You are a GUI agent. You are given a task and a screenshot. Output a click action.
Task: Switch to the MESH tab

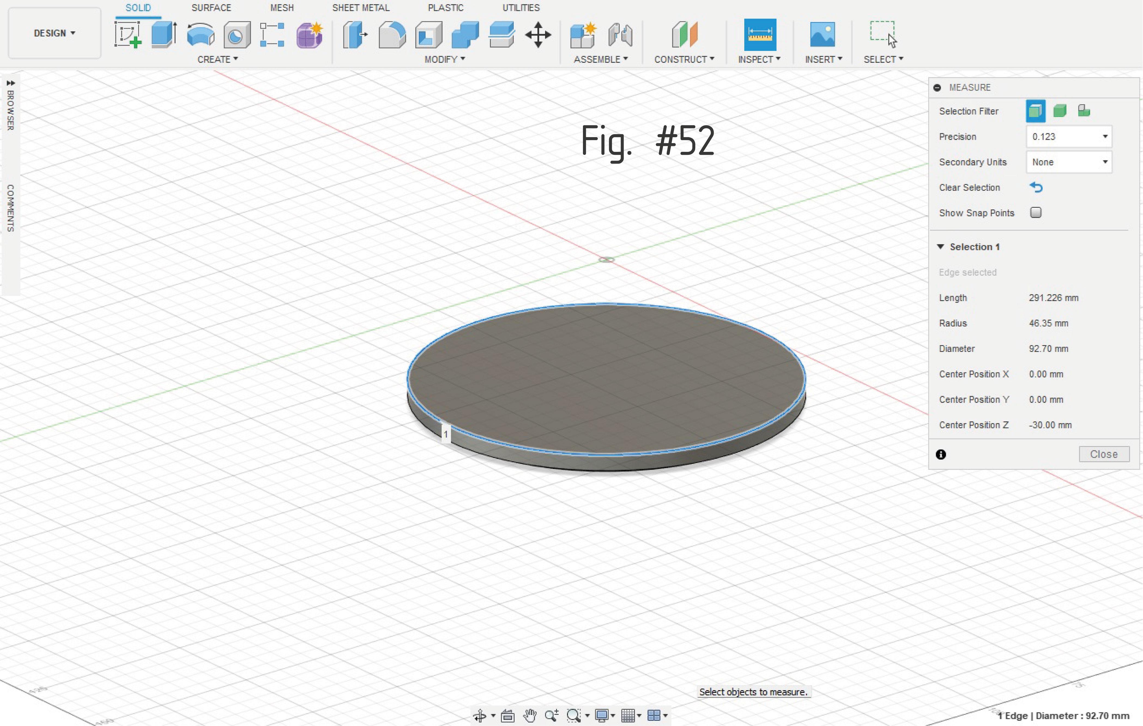point(282,8)
